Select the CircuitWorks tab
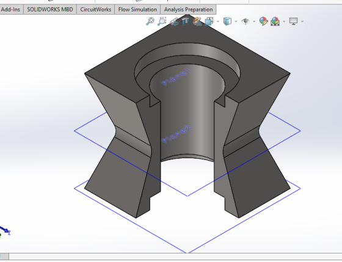Image resolution: width=342 pixels, height=262 pixels. pos(95,10)
